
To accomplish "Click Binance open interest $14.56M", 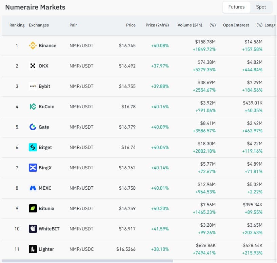I will point(253,42).
